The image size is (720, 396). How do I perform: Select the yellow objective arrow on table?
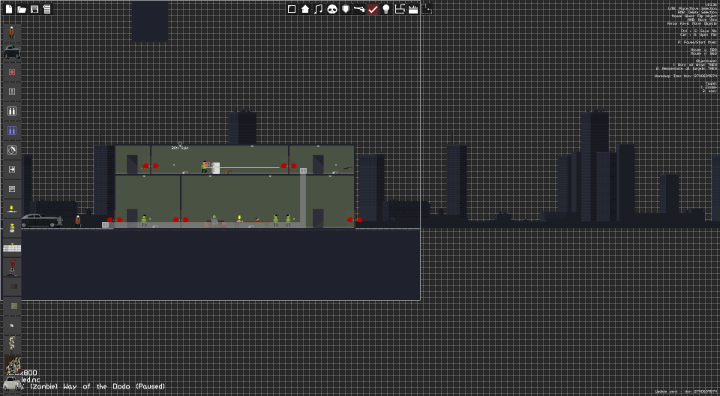[239, 217]
